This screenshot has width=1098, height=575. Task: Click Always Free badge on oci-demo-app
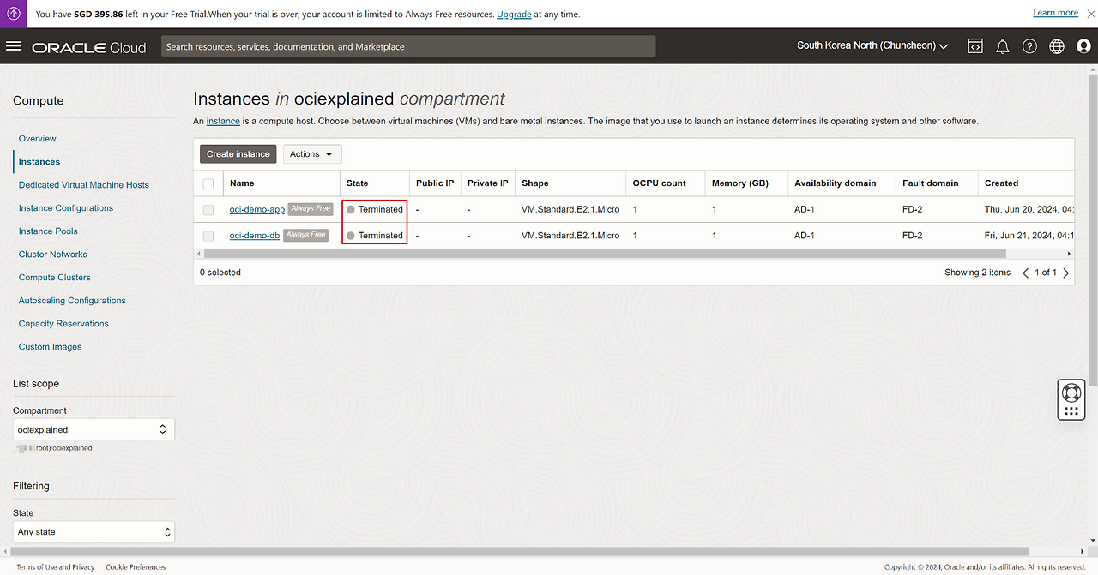[x=311, y=209]
